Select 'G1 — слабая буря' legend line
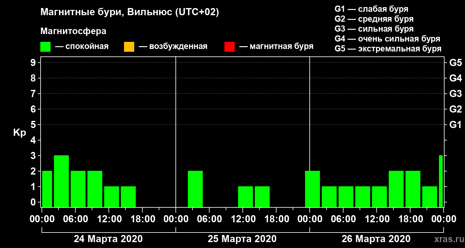The width and height of the screenshot is (465, 248). [371, 9]
